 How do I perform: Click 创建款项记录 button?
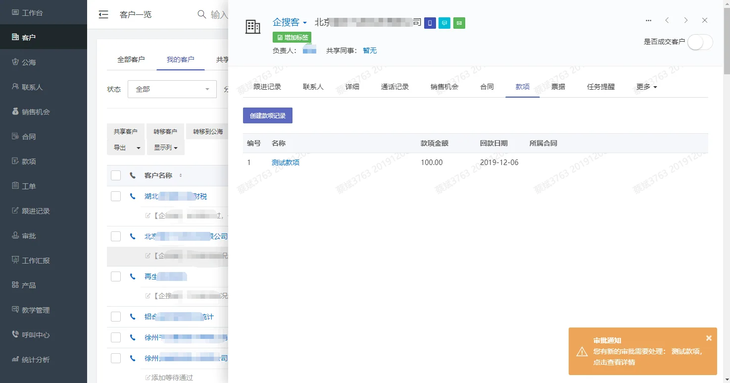coord(268,115)
